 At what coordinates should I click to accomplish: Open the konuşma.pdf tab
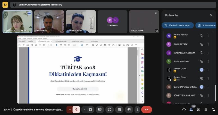coord(94,41)
